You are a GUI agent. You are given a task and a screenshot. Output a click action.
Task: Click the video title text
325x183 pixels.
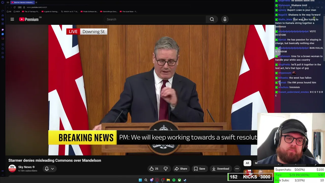pyautogui.click(x=55, y=160)
